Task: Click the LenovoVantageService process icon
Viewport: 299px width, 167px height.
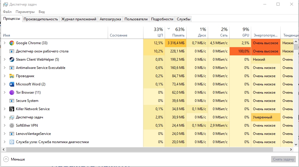Action: (12, 134)
